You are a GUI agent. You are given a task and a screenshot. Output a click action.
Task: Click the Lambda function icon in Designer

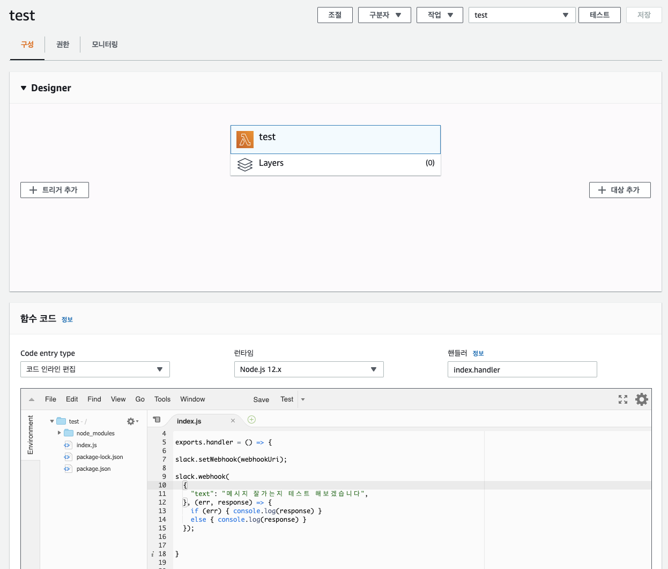pyautogui.click(x=245, y=140)
